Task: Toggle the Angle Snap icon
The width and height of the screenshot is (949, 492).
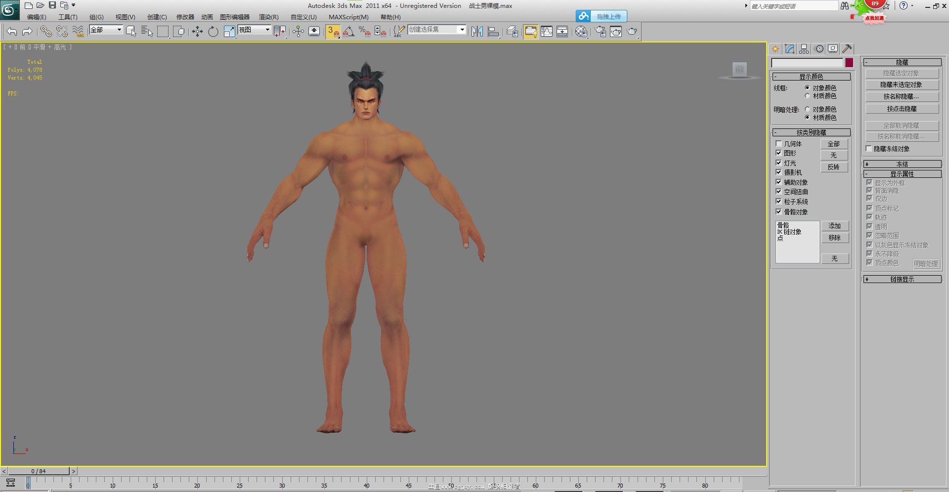Action: (348, 32)
